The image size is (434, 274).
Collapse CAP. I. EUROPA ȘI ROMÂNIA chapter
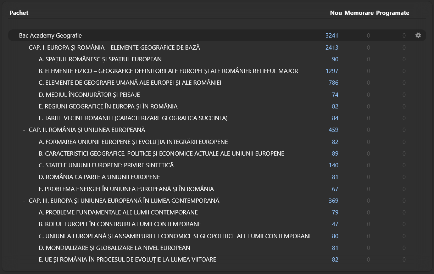pyautogui.click(x=24, y=47)
